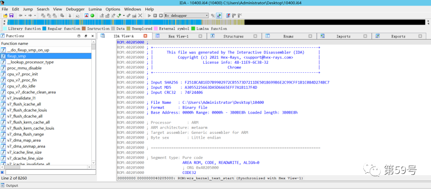
Task: Click the pause process icon
Action: point(155,15)
